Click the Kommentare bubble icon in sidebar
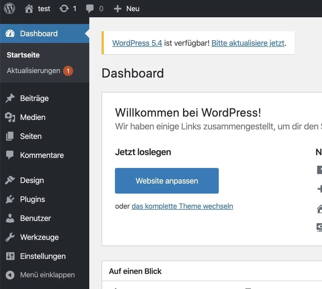The image size is (322, 289). (10, 155)
